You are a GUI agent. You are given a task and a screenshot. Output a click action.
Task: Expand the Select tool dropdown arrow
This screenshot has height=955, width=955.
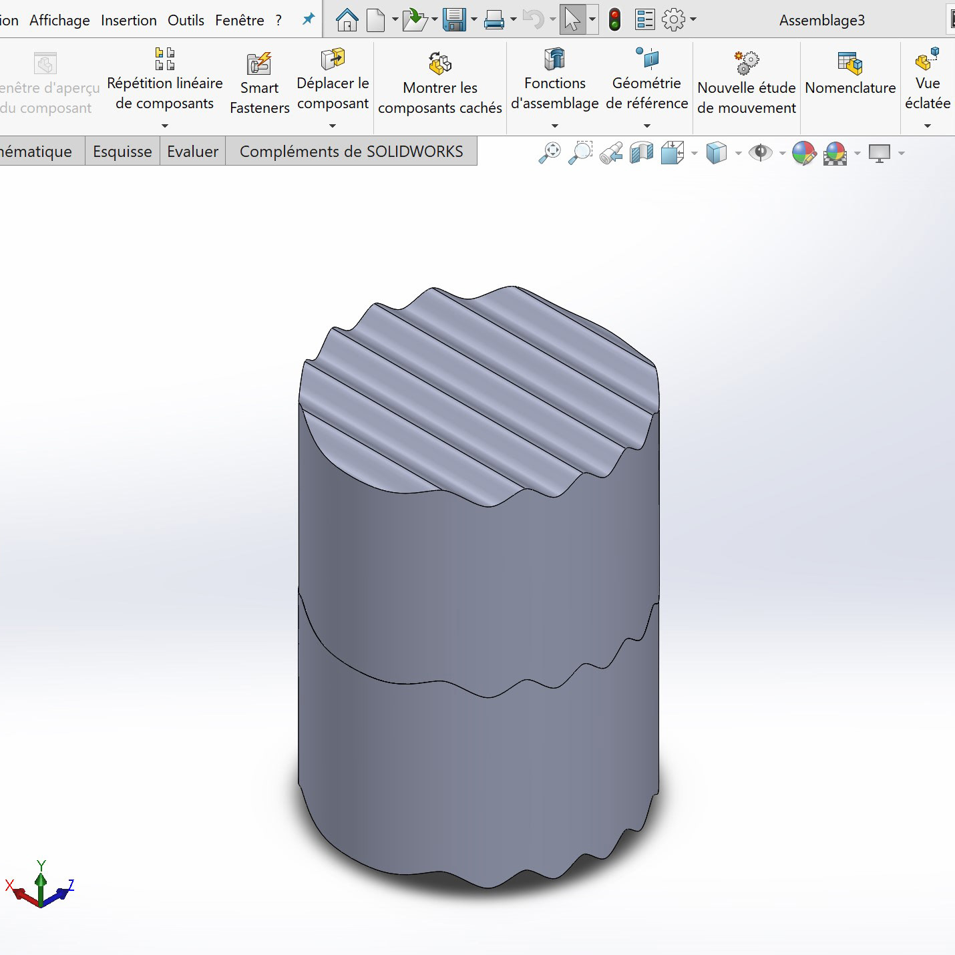pyautogui.click(x=592, y=19)
